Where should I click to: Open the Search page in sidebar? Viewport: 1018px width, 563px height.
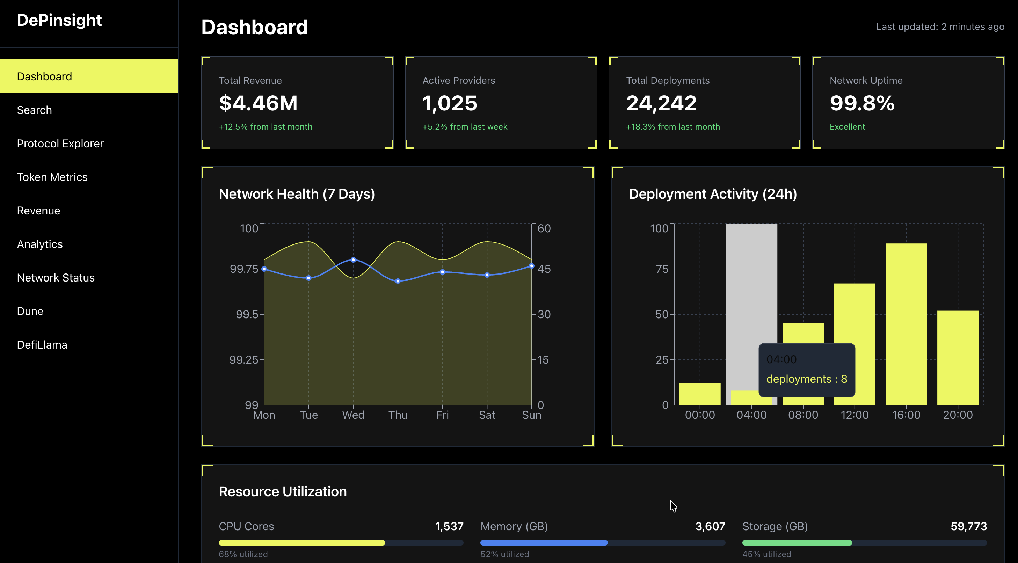pos(34,110)
